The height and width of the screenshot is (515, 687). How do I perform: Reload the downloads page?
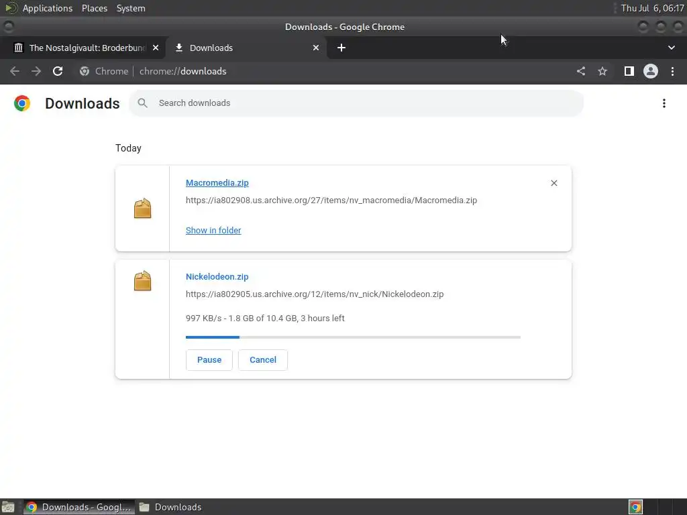pyautogui.click(x=58, y=71)
